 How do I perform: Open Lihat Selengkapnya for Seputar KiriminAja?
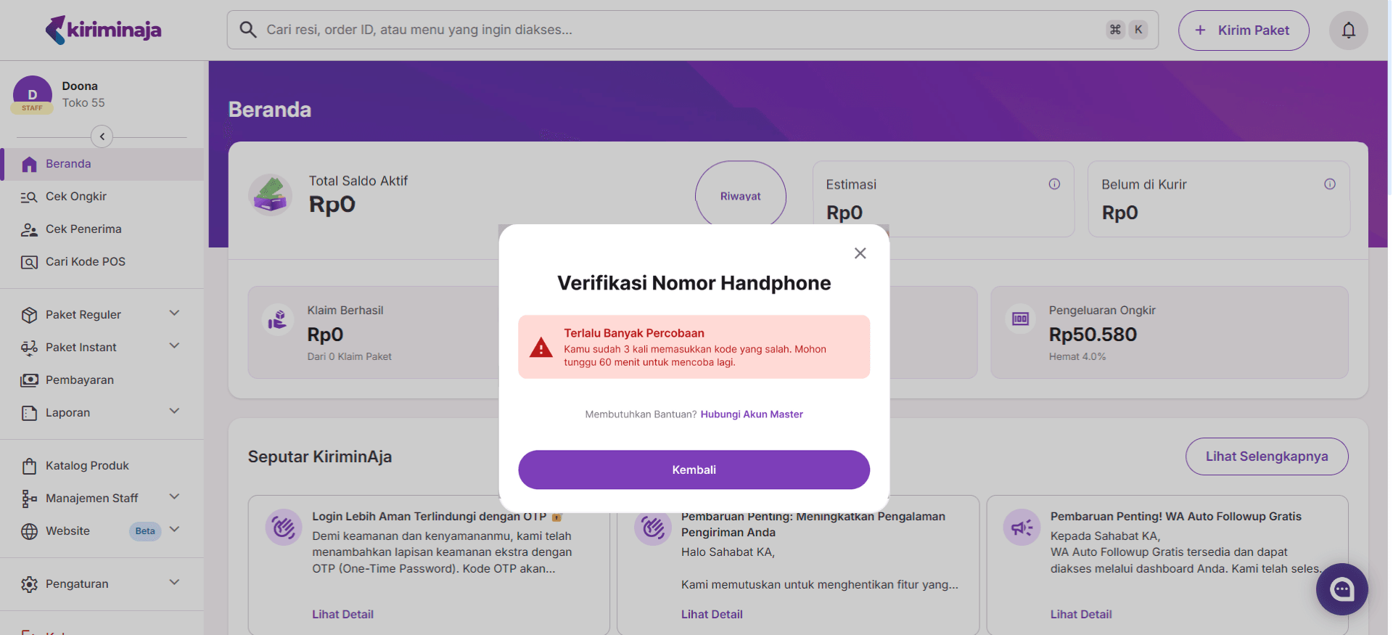(x=1266, y=456)
